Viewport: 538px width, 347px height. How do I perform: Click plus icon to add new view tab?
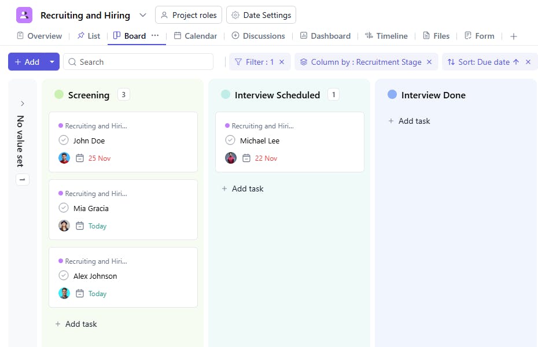tap(513, 36)
